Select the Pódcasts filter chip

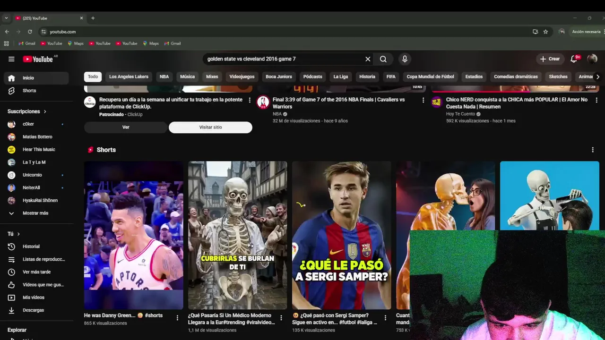[312, 76]
